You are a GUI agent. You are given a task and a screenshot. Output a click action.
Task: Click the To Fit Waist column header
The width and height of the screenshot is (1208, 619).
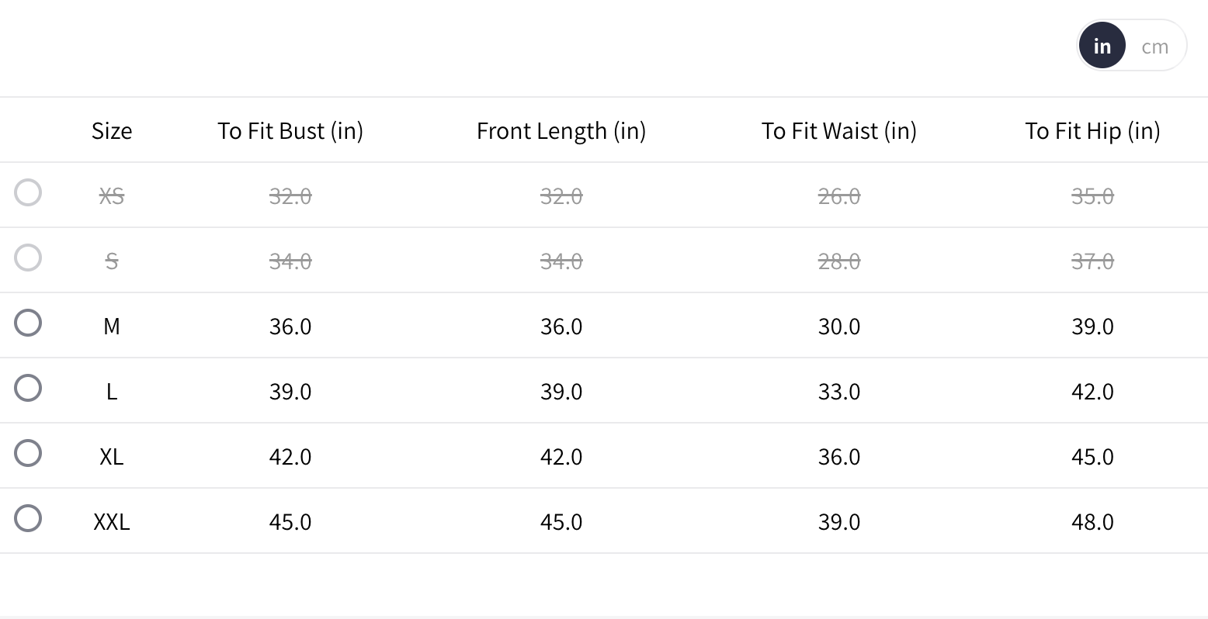(839, 130)
